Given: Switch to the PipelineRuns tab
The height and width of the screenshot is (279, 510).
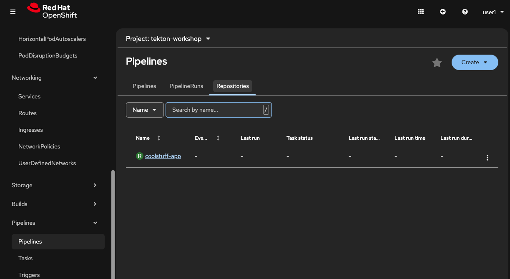Looking at the screenshot, I should pos(186,86).
